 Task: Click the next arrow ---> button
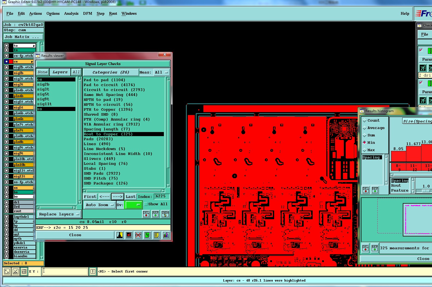(117, 197)
